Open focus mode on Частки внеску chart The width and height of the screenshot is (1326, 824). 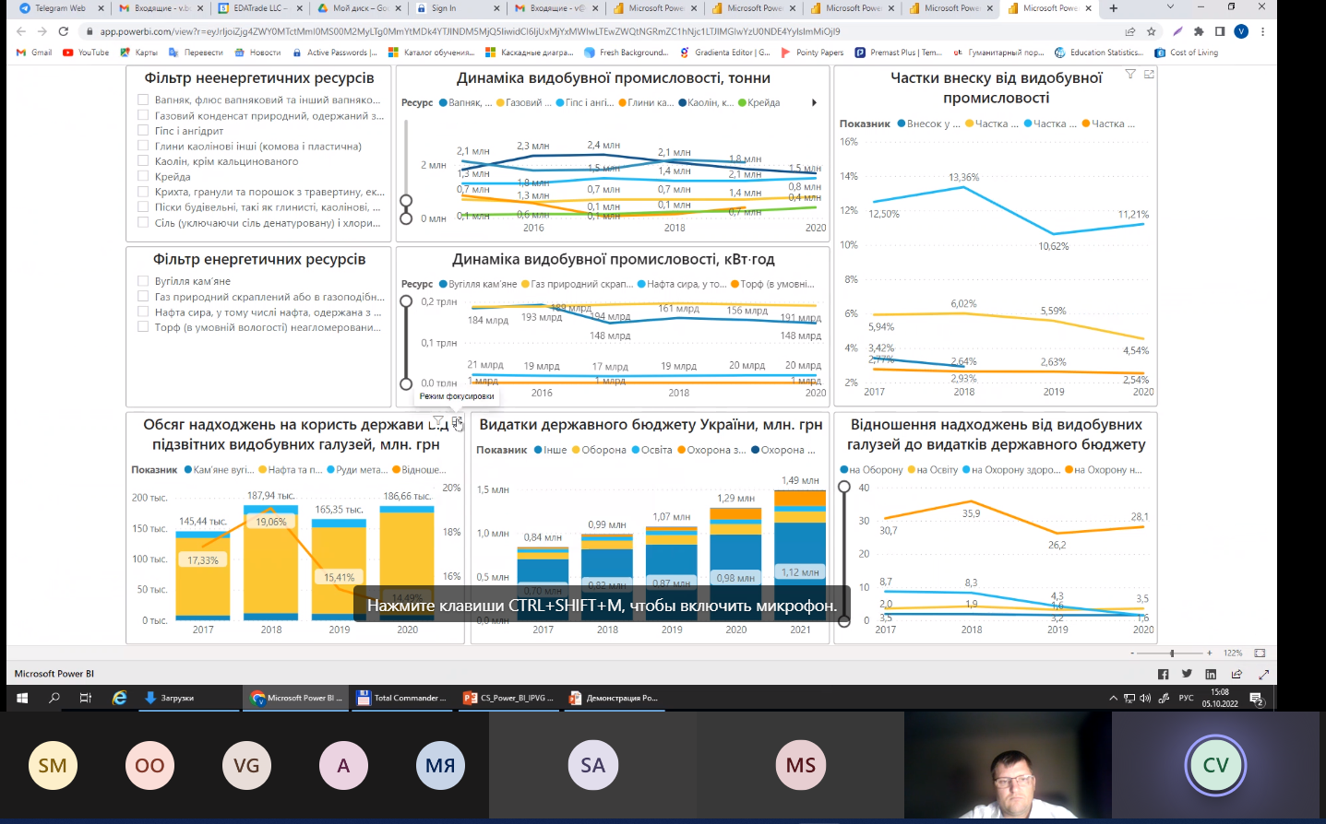(1149, 74)
